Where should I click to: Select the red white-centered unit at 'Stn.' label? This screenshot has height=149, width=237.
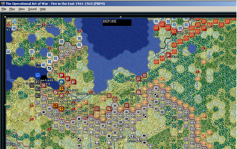click(168, 55)
